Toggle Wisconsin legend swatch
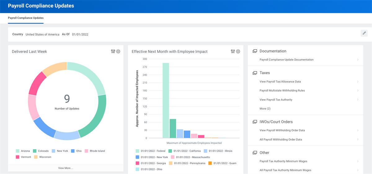 coord(35,157)
